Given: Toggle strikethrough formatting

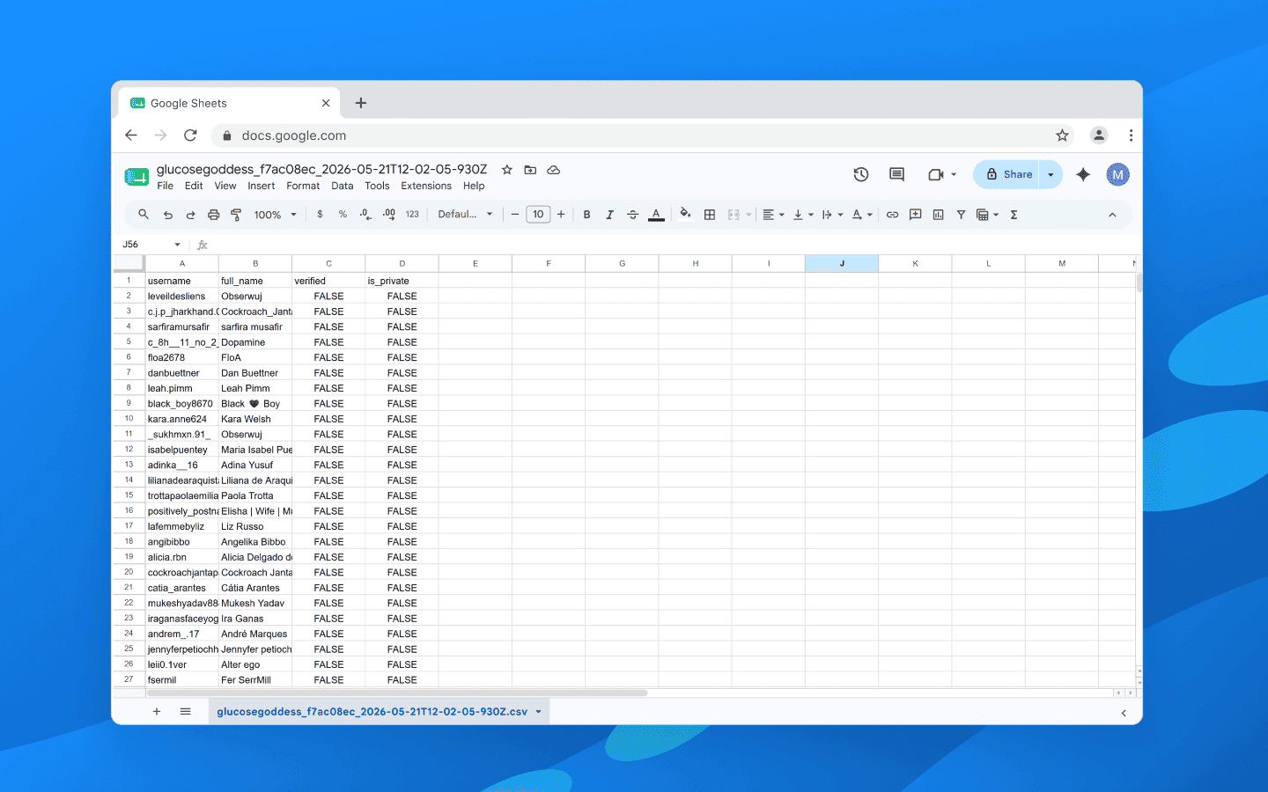Looking at the screenshot, I should coord(632,215).
